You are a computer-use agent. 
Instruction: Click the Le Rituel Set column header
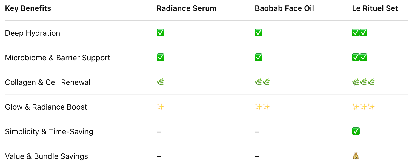(x=375, y=8)
